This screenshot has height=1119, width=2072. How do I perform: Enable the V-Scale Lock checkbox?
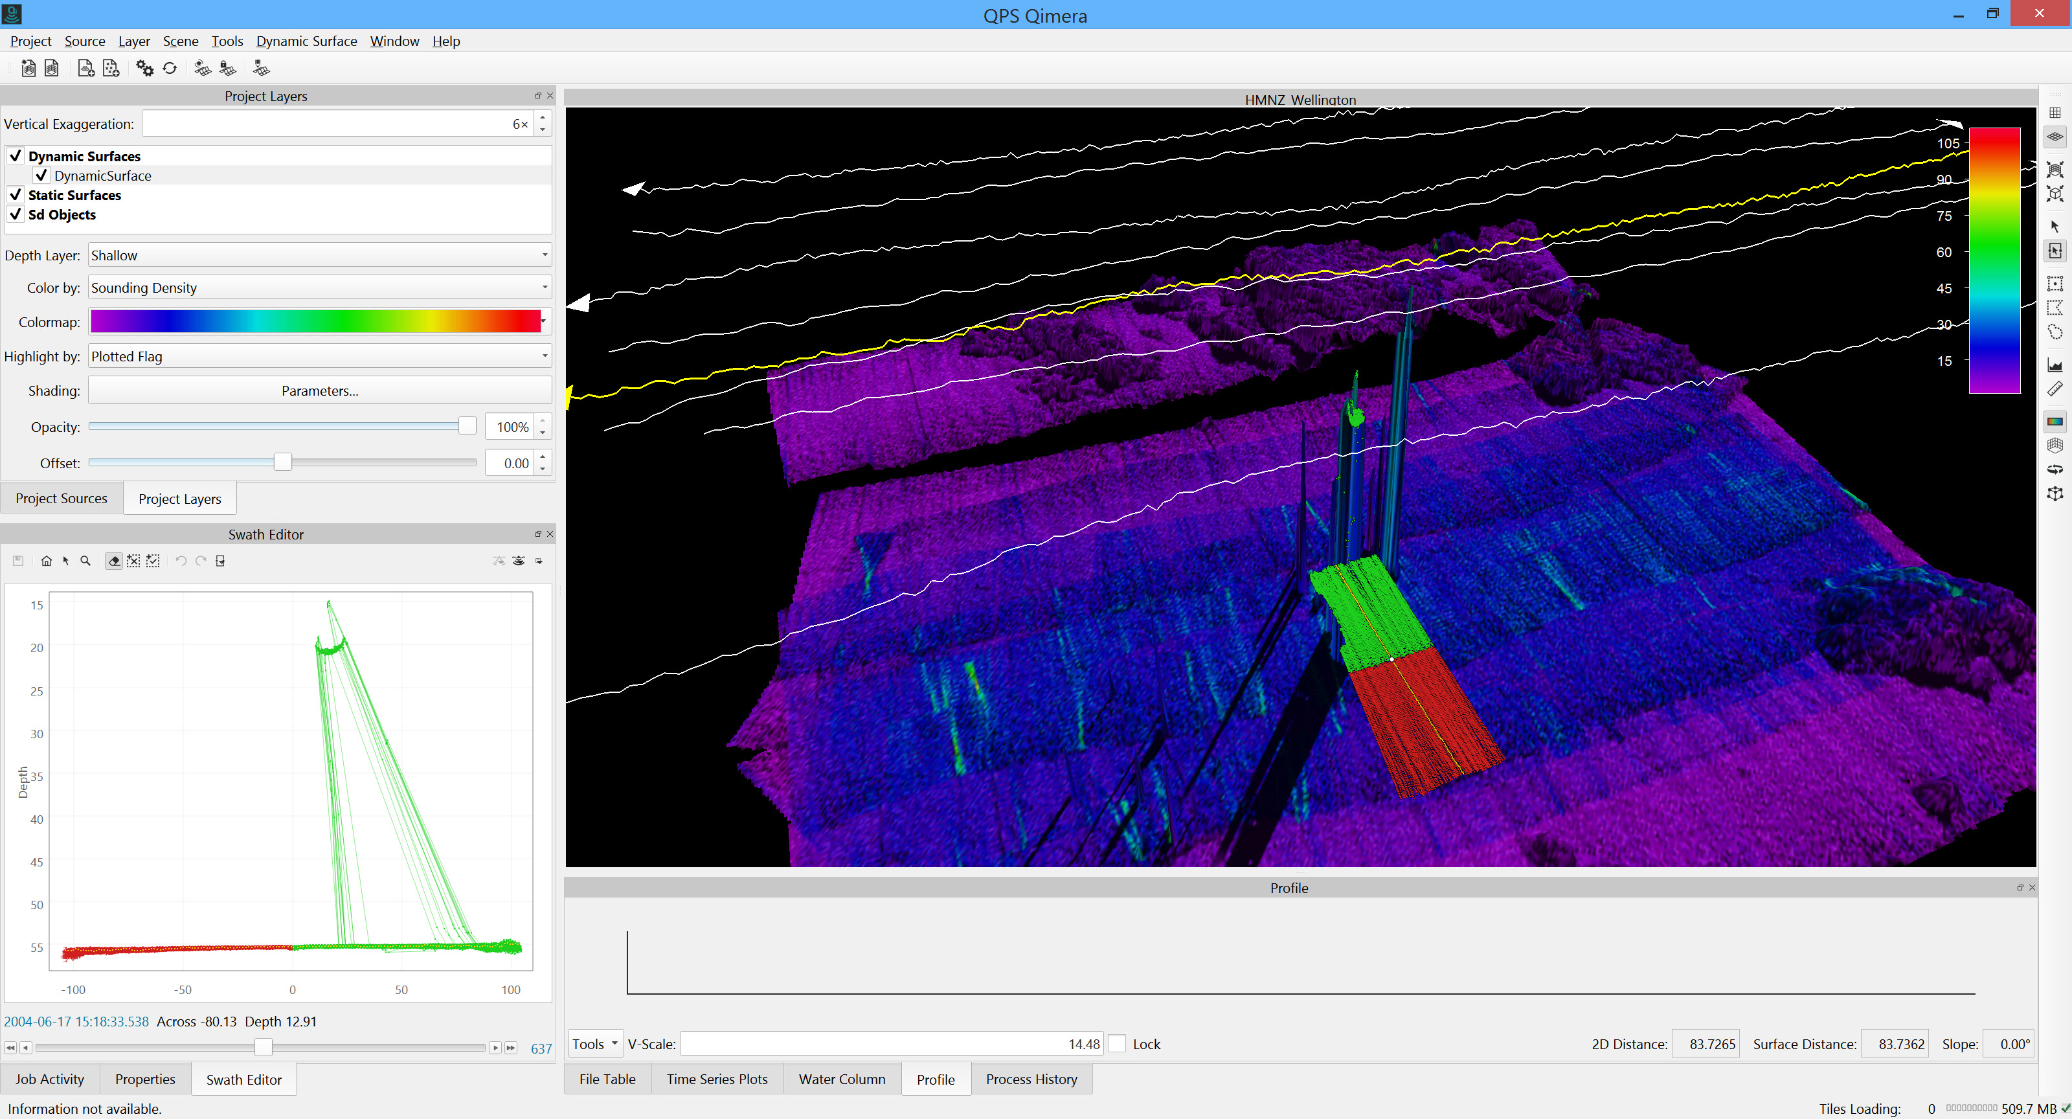(1116, 1043)
